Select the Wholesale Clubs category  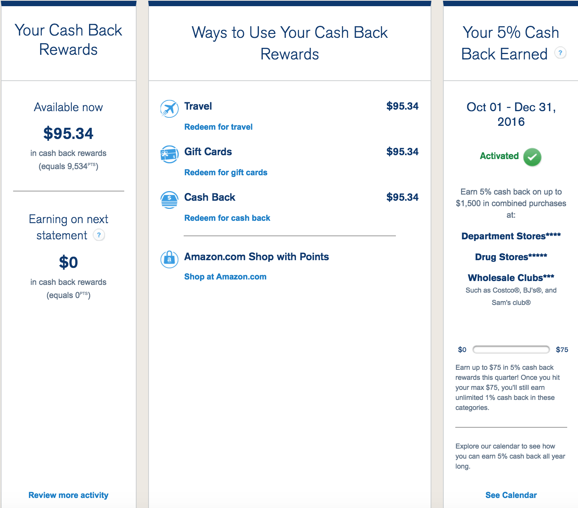click(511, 278)
